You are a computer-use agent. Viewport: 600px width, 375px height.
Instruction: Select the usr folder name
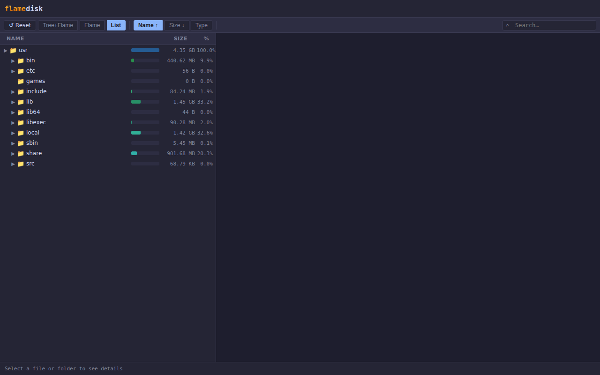23,50
